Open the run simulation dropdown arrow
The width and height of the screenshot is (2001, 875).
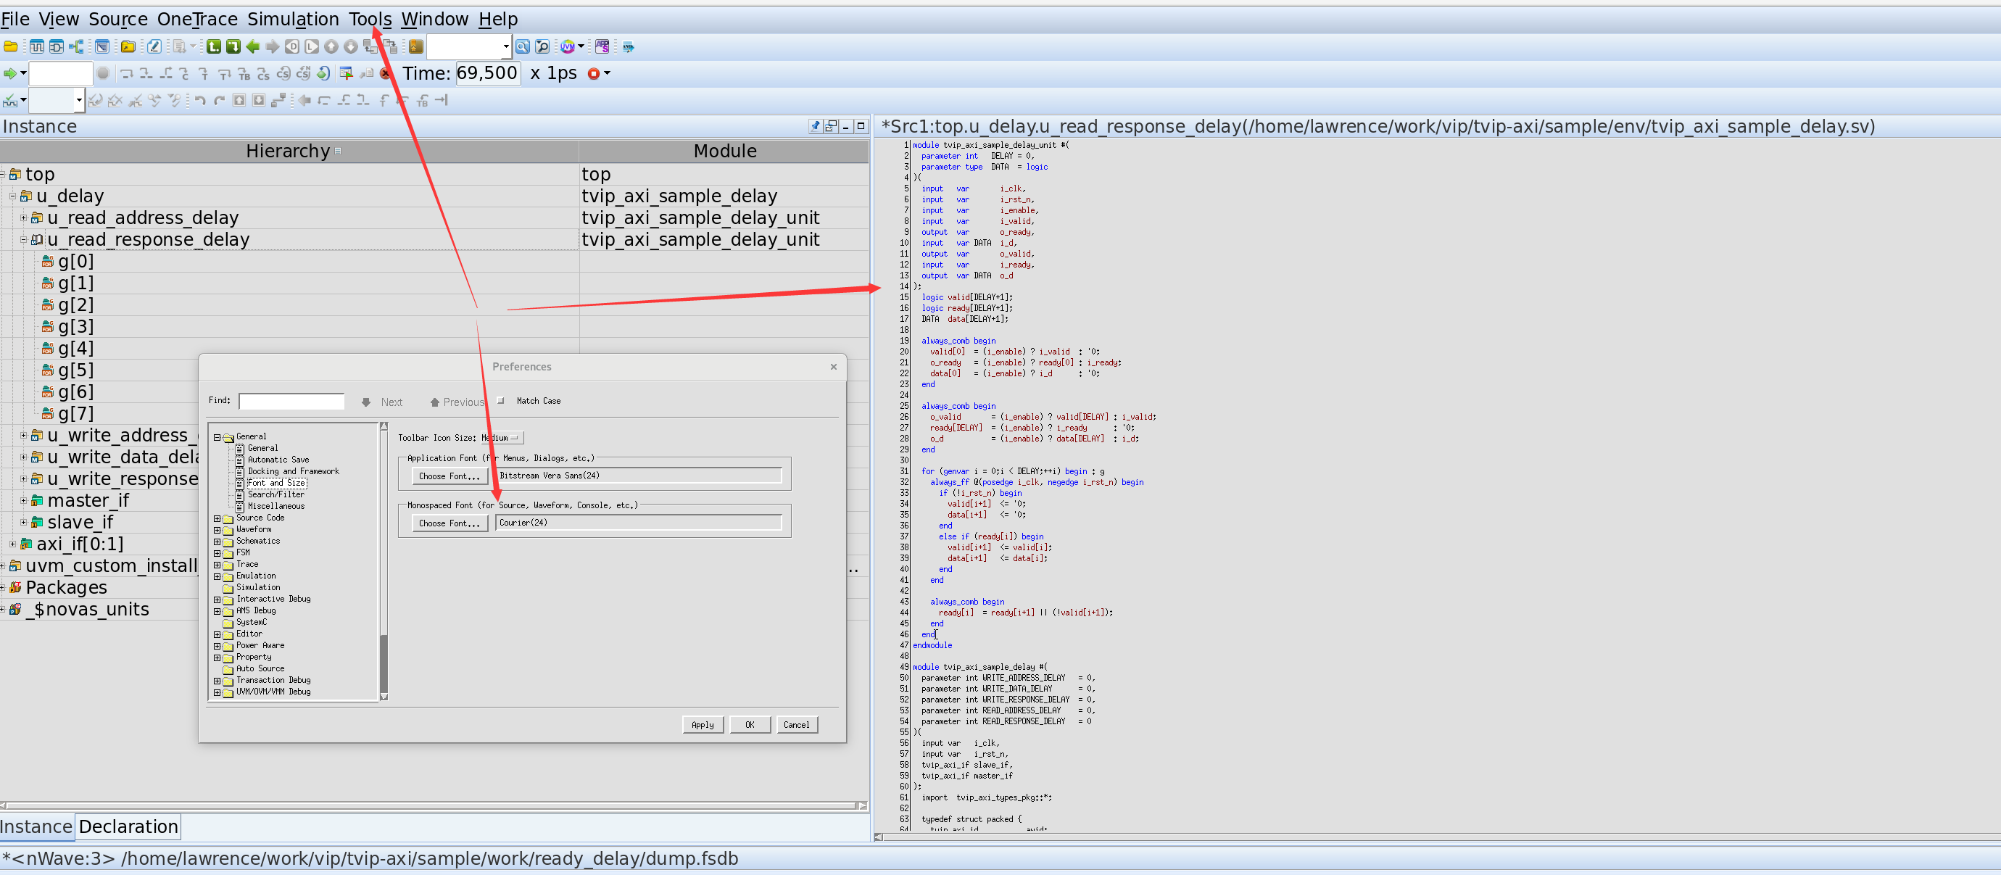23,74
